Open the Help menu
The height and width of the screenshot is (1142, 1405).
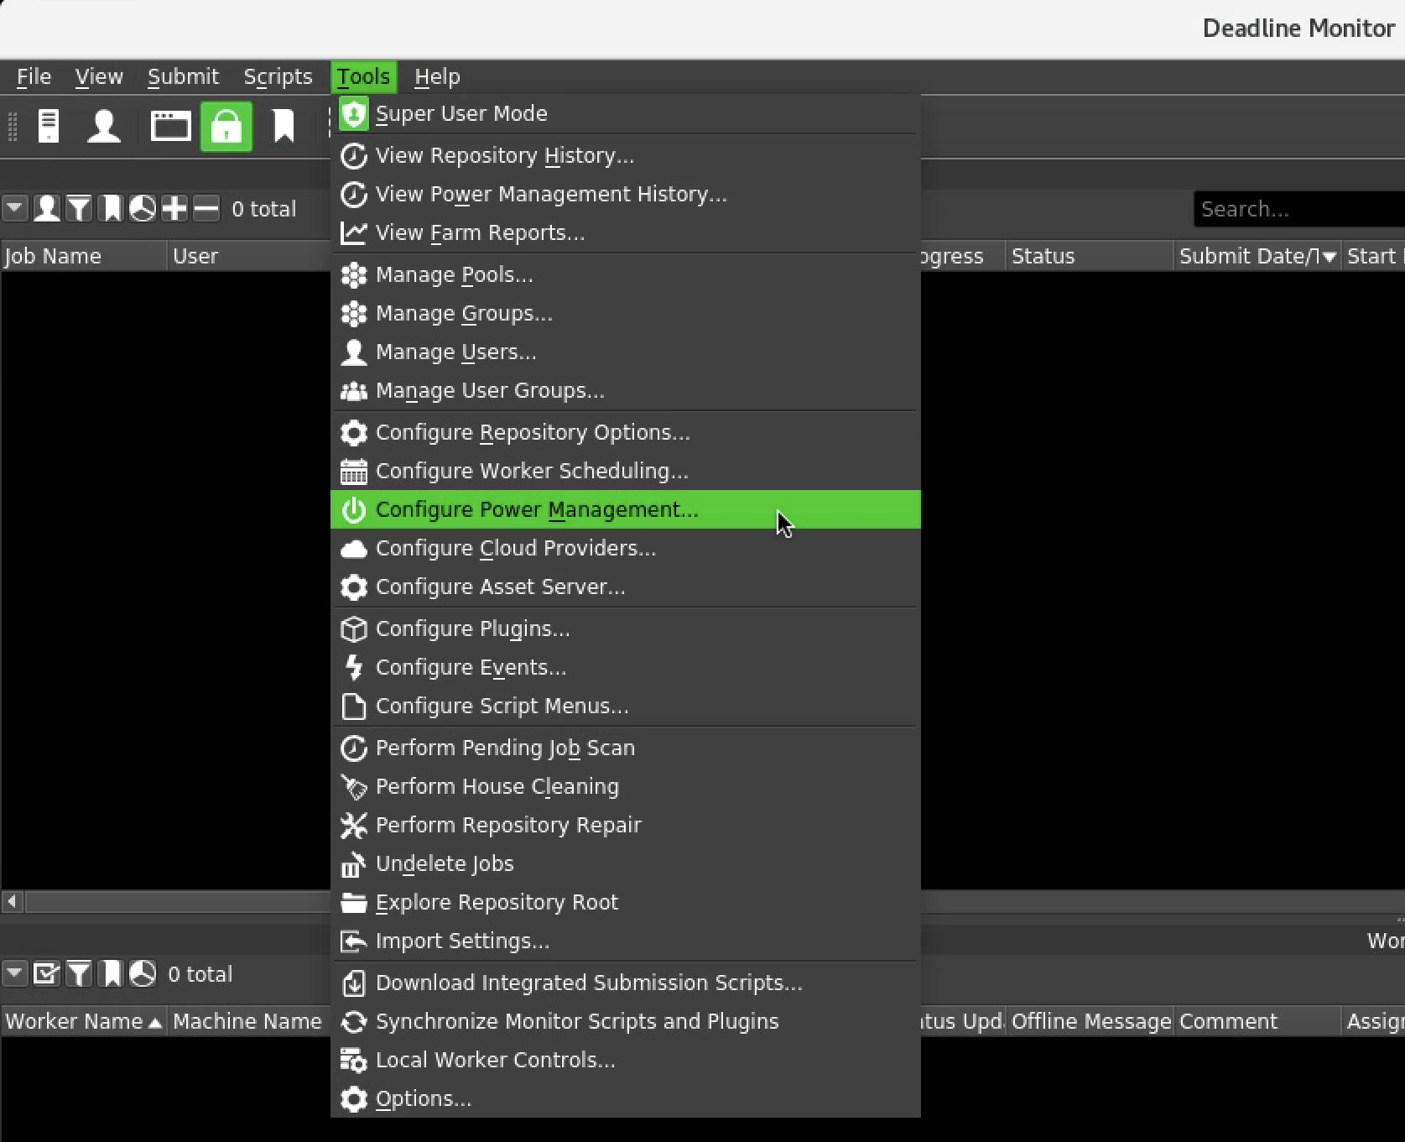[x=436, y=76]
